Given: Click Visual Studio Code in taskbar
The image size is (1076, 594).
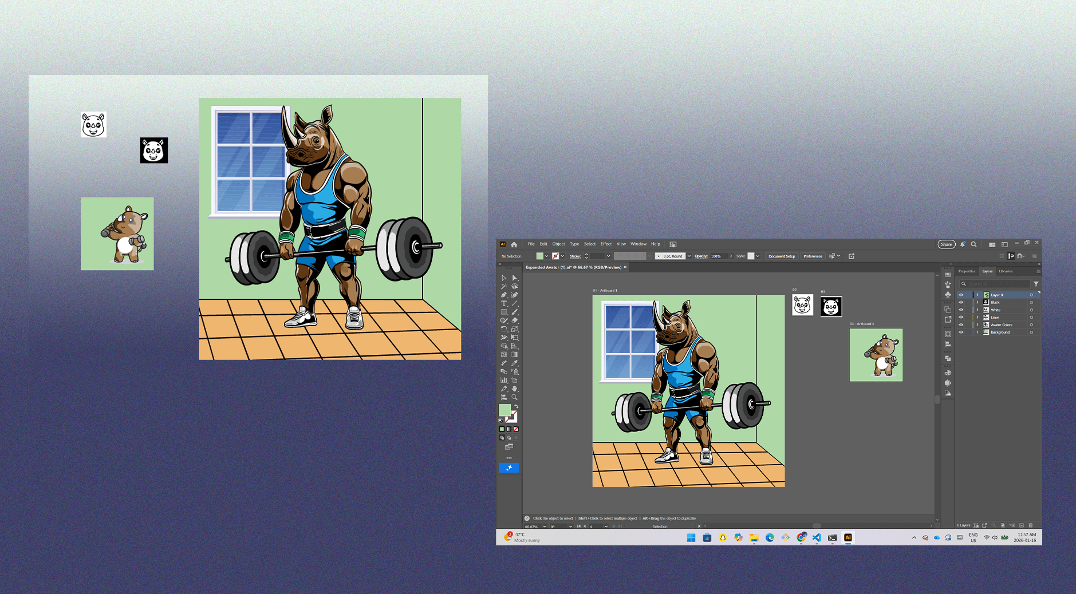Looking at the screenshot, I should 817,537.
